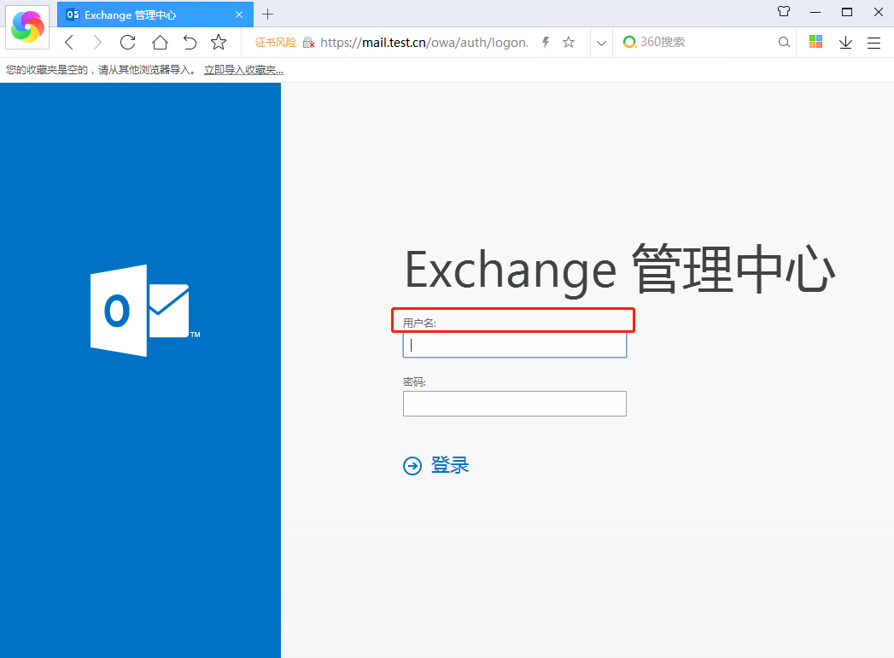
Task: Click 立即导入收藏夹 link
Action: [x=243, y=70]
